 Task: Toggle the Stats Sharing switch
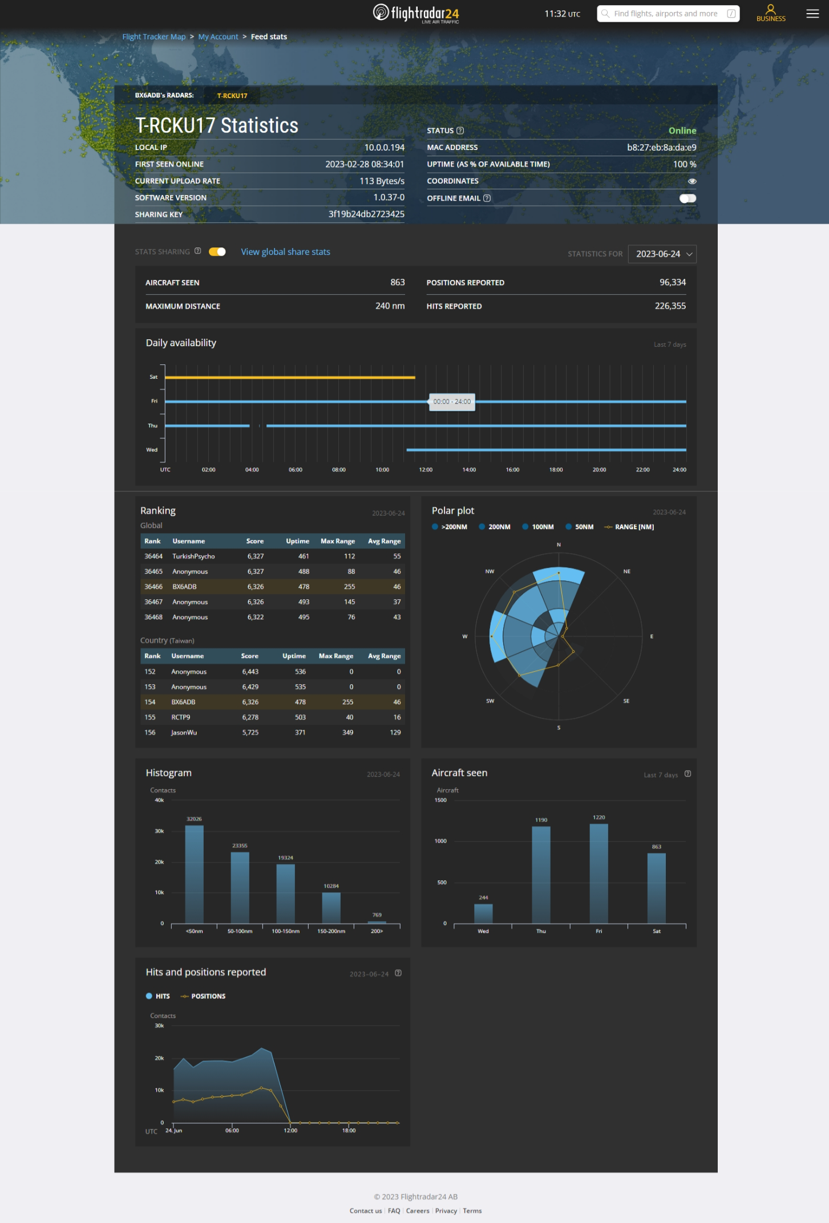click(217, 251)
